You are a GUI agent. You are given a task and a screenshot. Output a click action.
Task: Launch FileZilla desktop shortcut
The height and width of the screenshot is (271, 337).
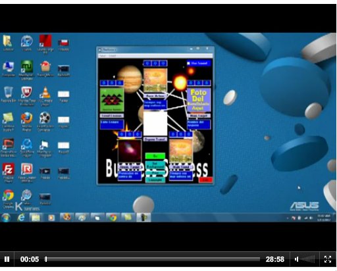pos(9,172)
